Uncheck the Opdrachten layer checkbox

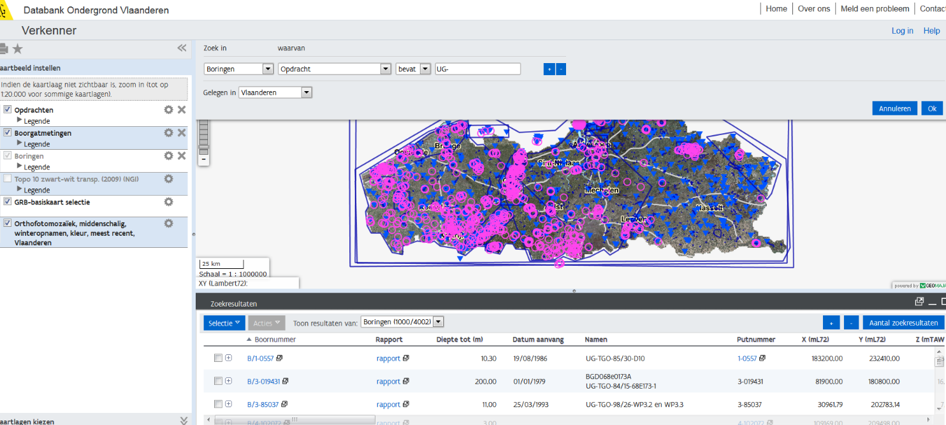(8, 110)
